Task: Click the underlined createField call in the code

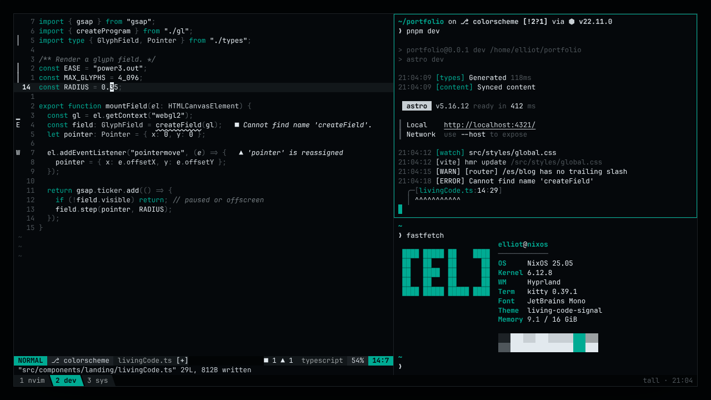Action: click(178, 125)
